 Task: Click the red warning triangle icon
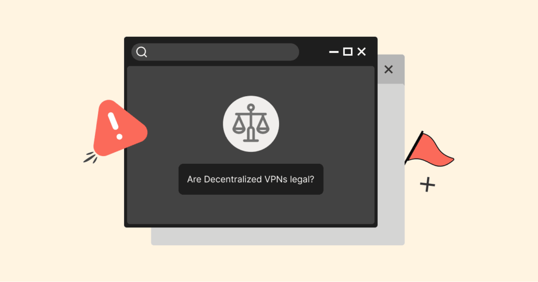(119, 128)
